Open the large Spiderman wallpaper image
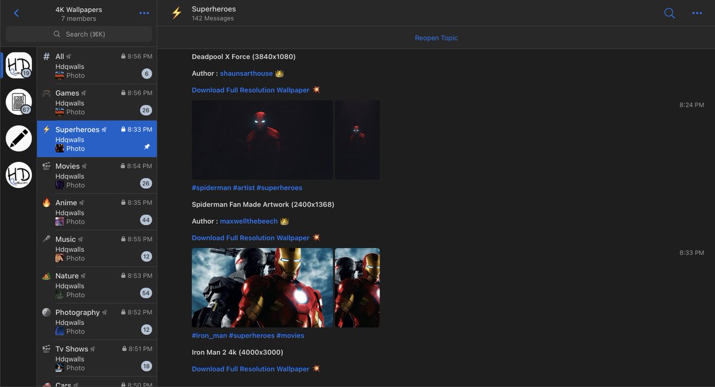This screenshot has height=387, width=715. click(x=262, y=140)
